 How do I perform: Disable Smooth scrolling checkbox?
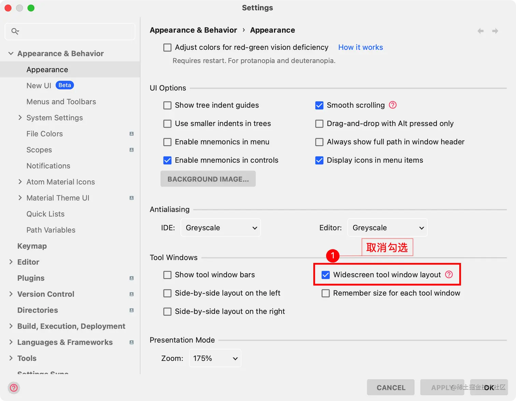(x=319, y=105)
